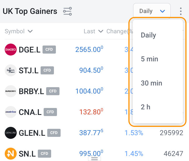Sort by the Last column chevron
This screenshot has width=189, height=161.
(101, 31)
